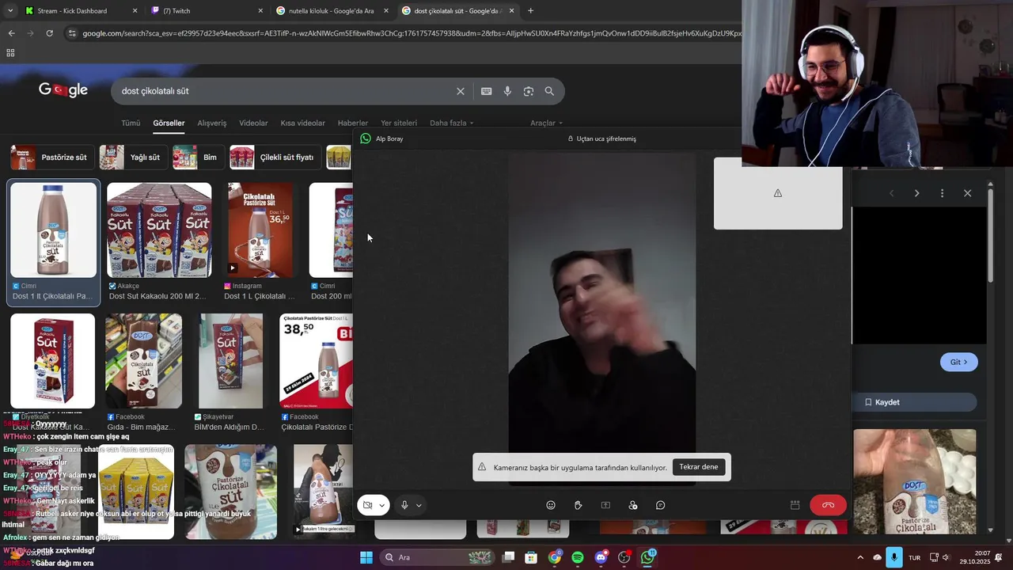Reload the current page
Screen dimensions: 1013x570
click(x=49, y=33)
